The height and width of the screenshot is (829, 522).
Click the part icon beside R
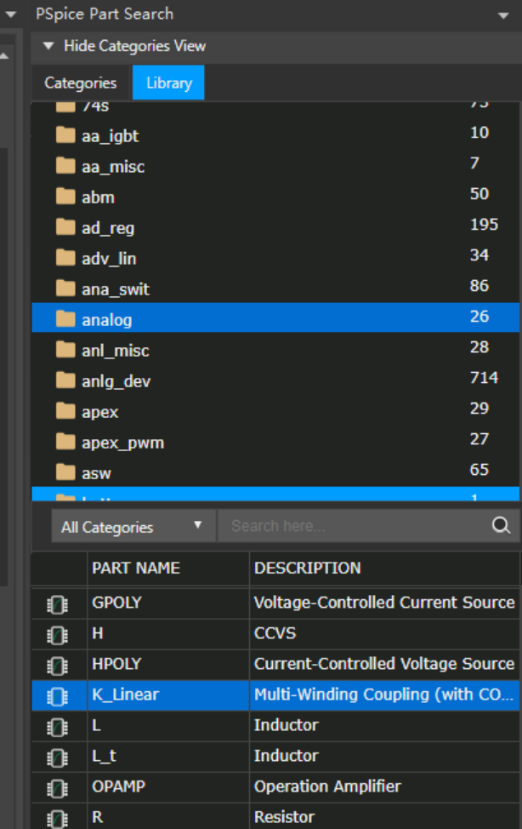[57, 818]
